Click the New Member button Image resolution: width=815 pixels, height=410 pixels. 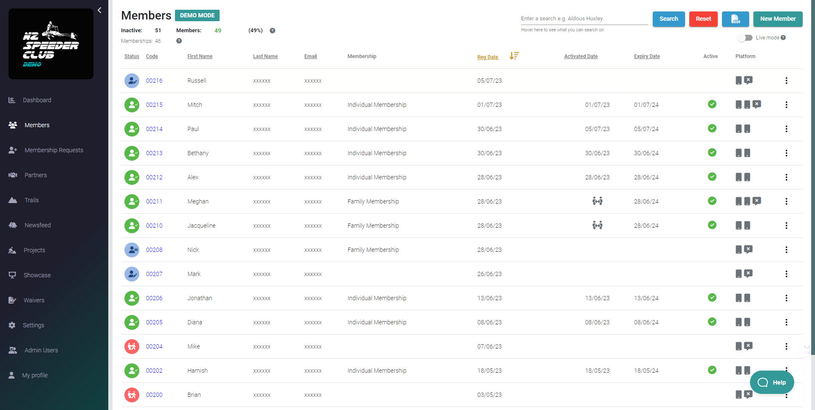[778, 19]
